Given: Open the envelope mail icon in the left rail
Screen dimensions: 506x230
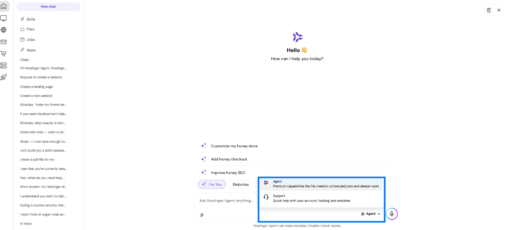Looking at the screenshot, I should click(4, 42).
